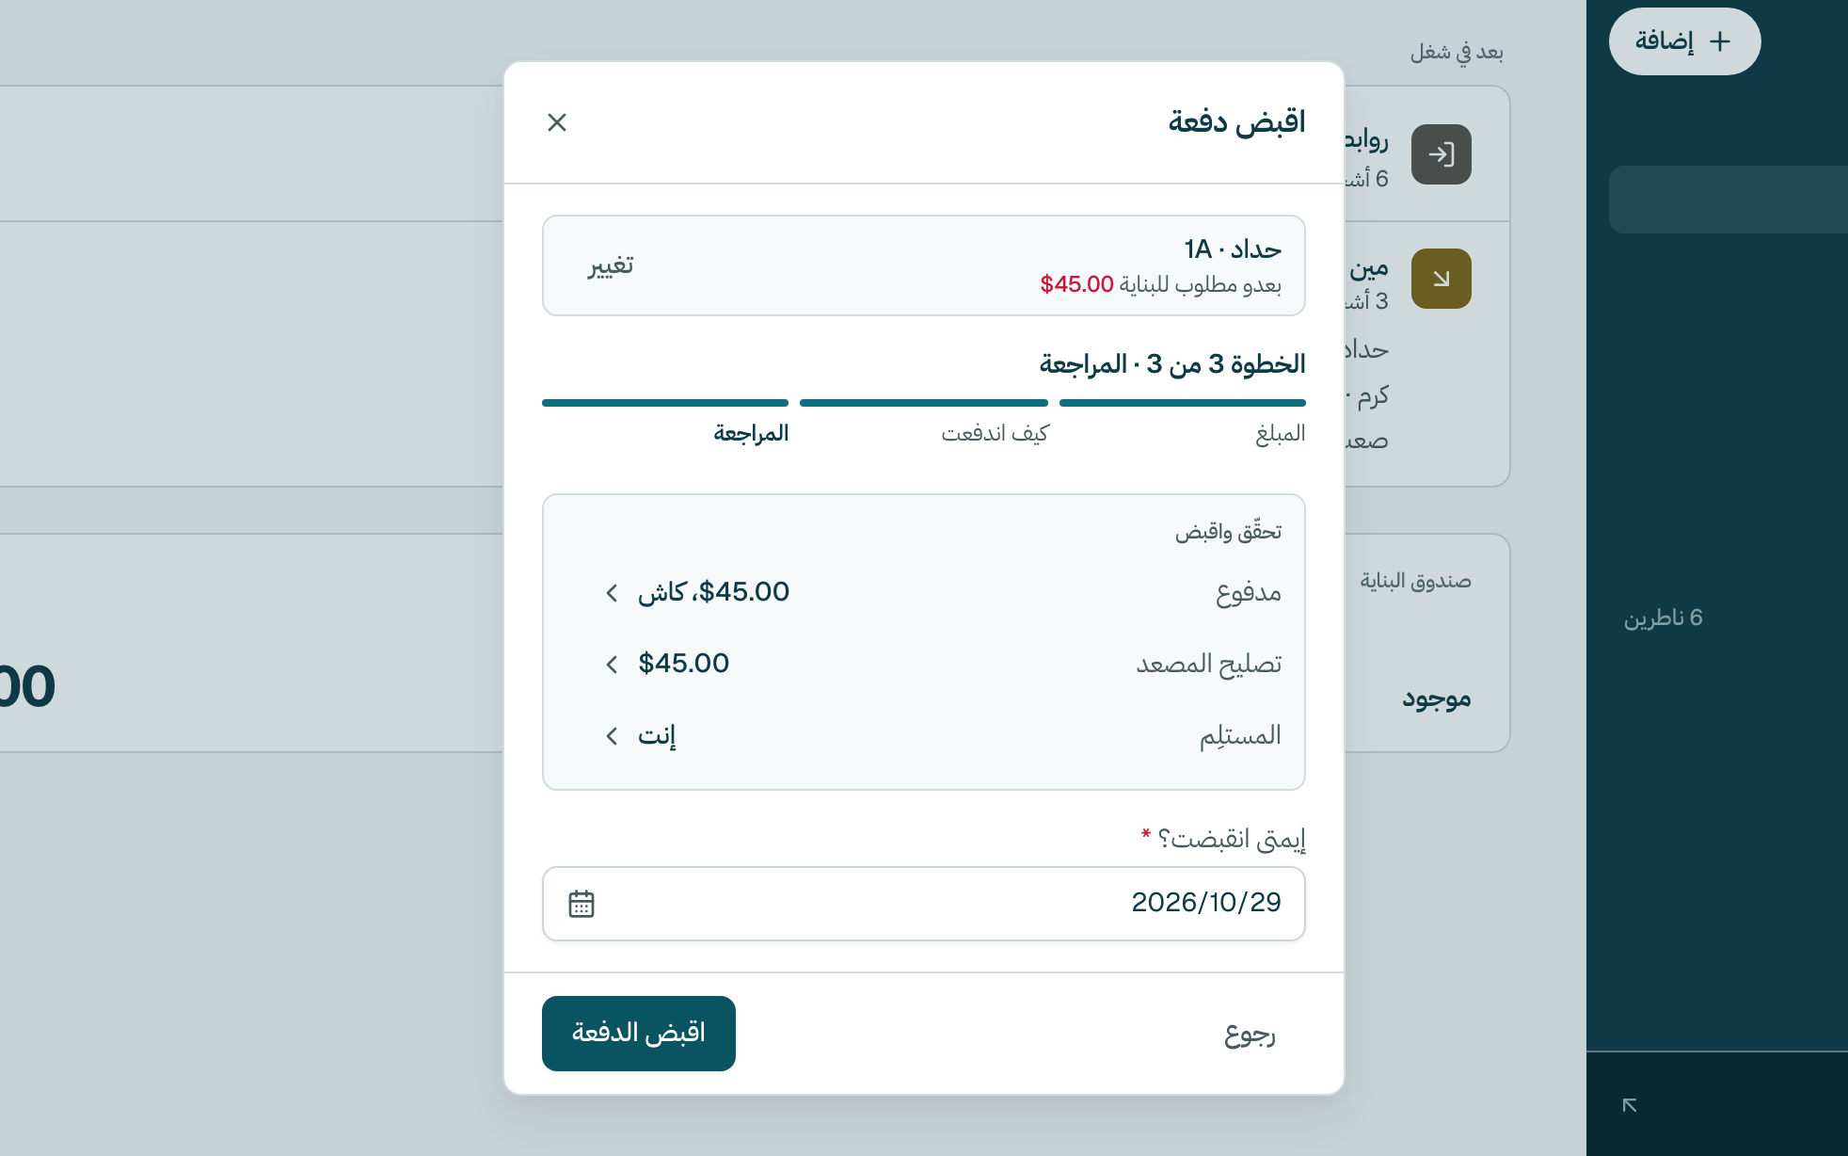The width and height of the screenshot is (1848, 1156).
Task: Click the progress bar segment above المراجعة
Action: (x=665, y=403)
